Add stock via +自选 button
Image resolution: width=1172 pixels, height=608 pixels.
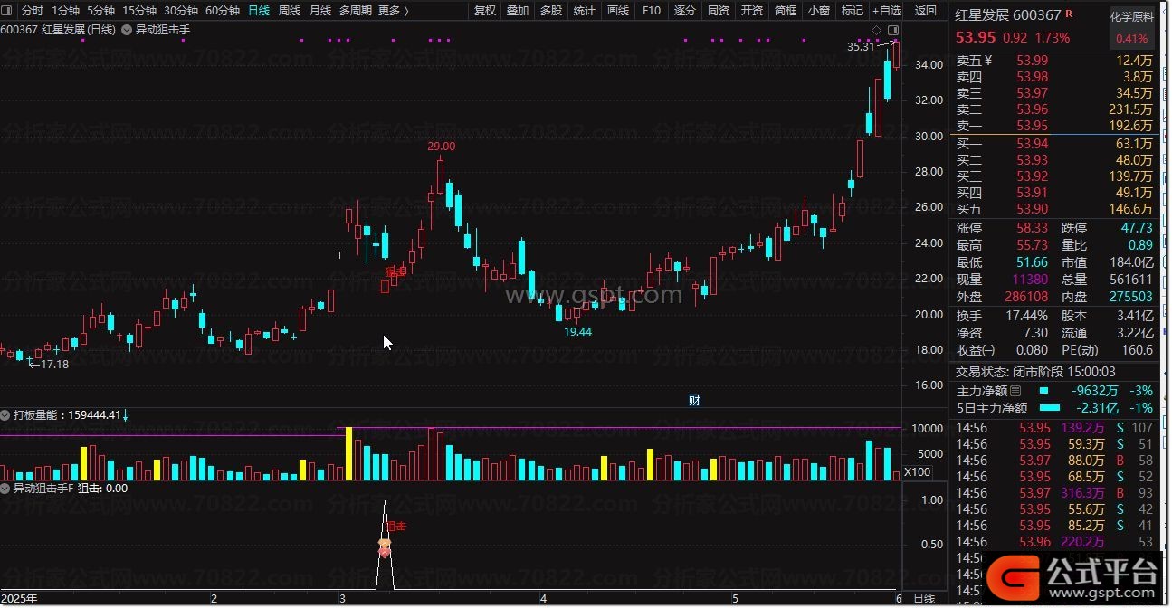pyautogui.click(x=887, y=11)
